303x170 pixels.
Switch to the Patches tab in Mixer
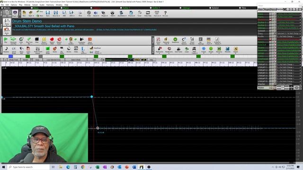[280, 9]
